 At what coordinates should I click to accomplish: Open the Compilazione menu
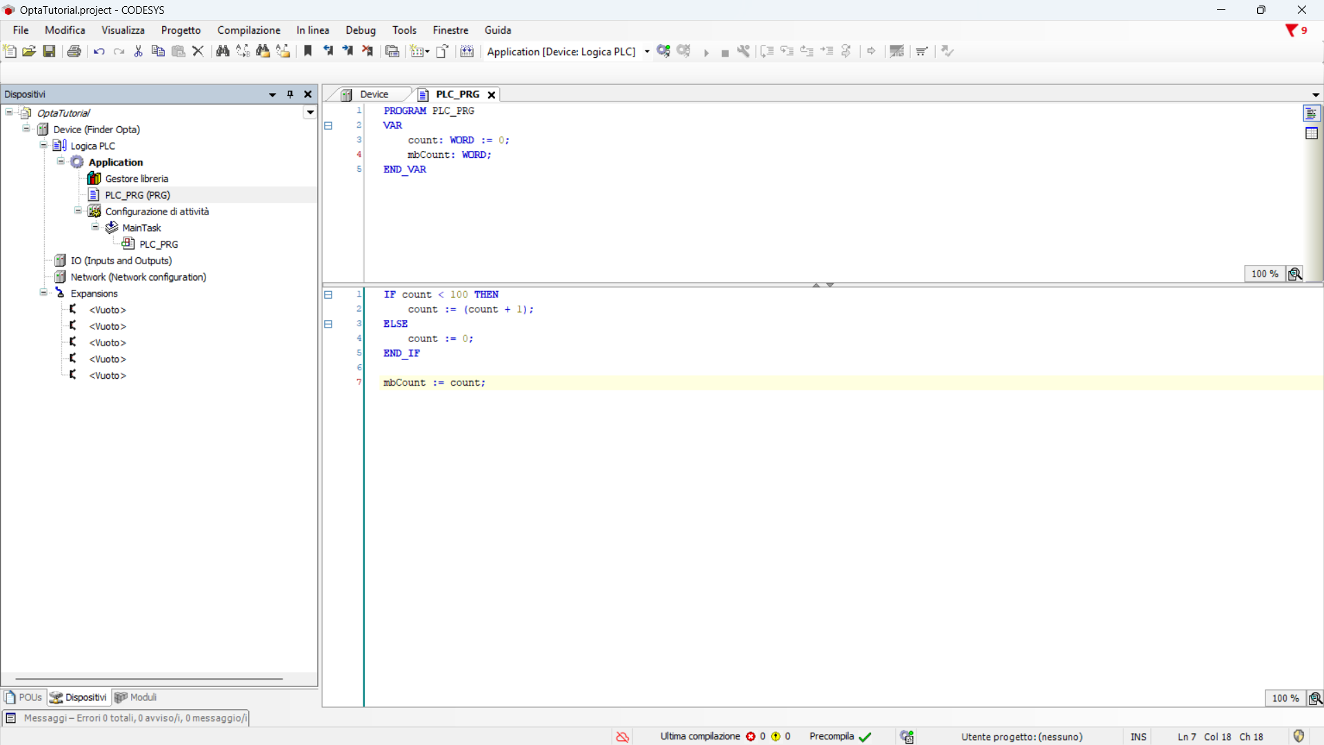248,30
